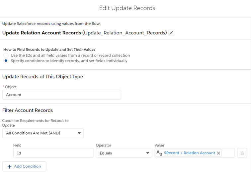Screen dimensions: 251x172
Task: Select 'Specify conditions to identify records' radio
Action: click(6, 61)
